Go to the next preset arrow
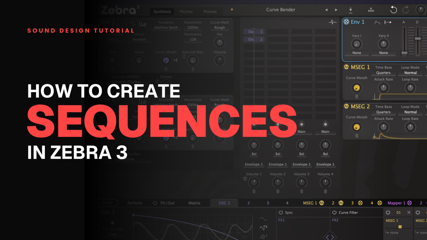Screen dimensions: 427x240 coord(336,10)
